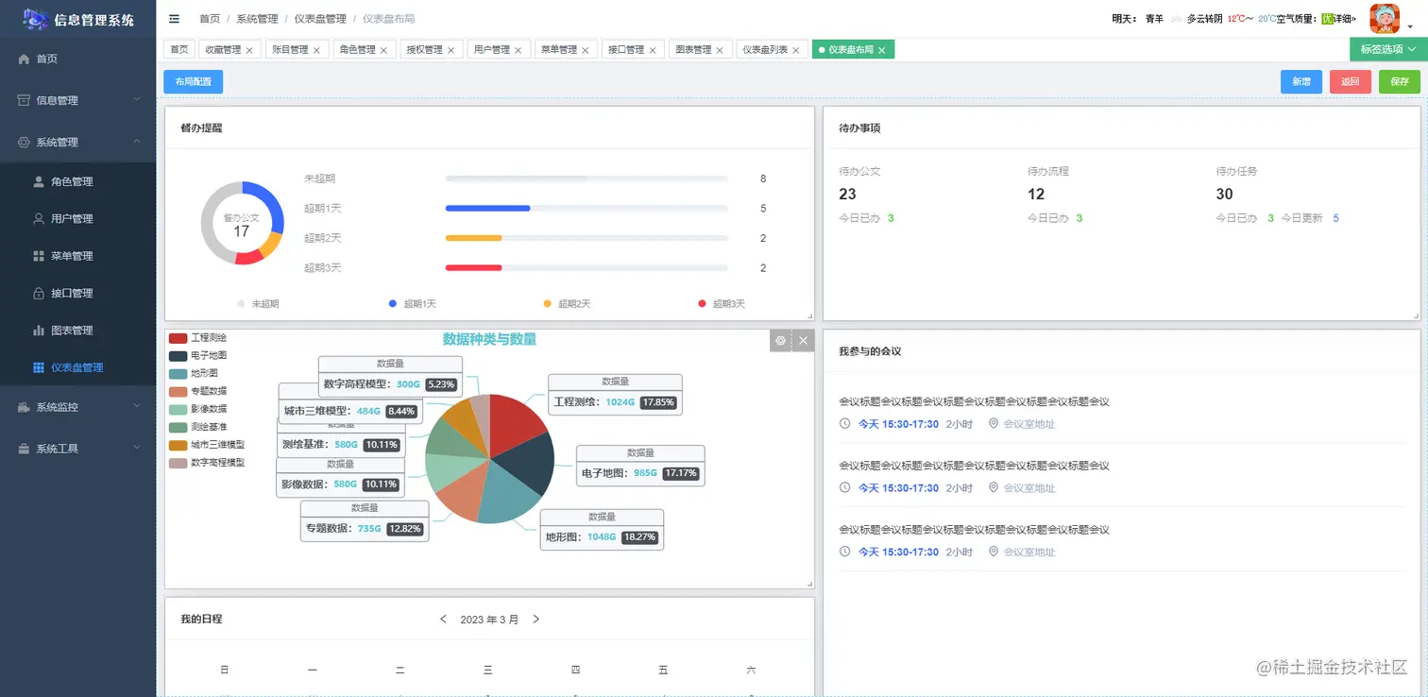Click the 超期1天 blue progress bar
1428x697 pixels.
(487, 208)
